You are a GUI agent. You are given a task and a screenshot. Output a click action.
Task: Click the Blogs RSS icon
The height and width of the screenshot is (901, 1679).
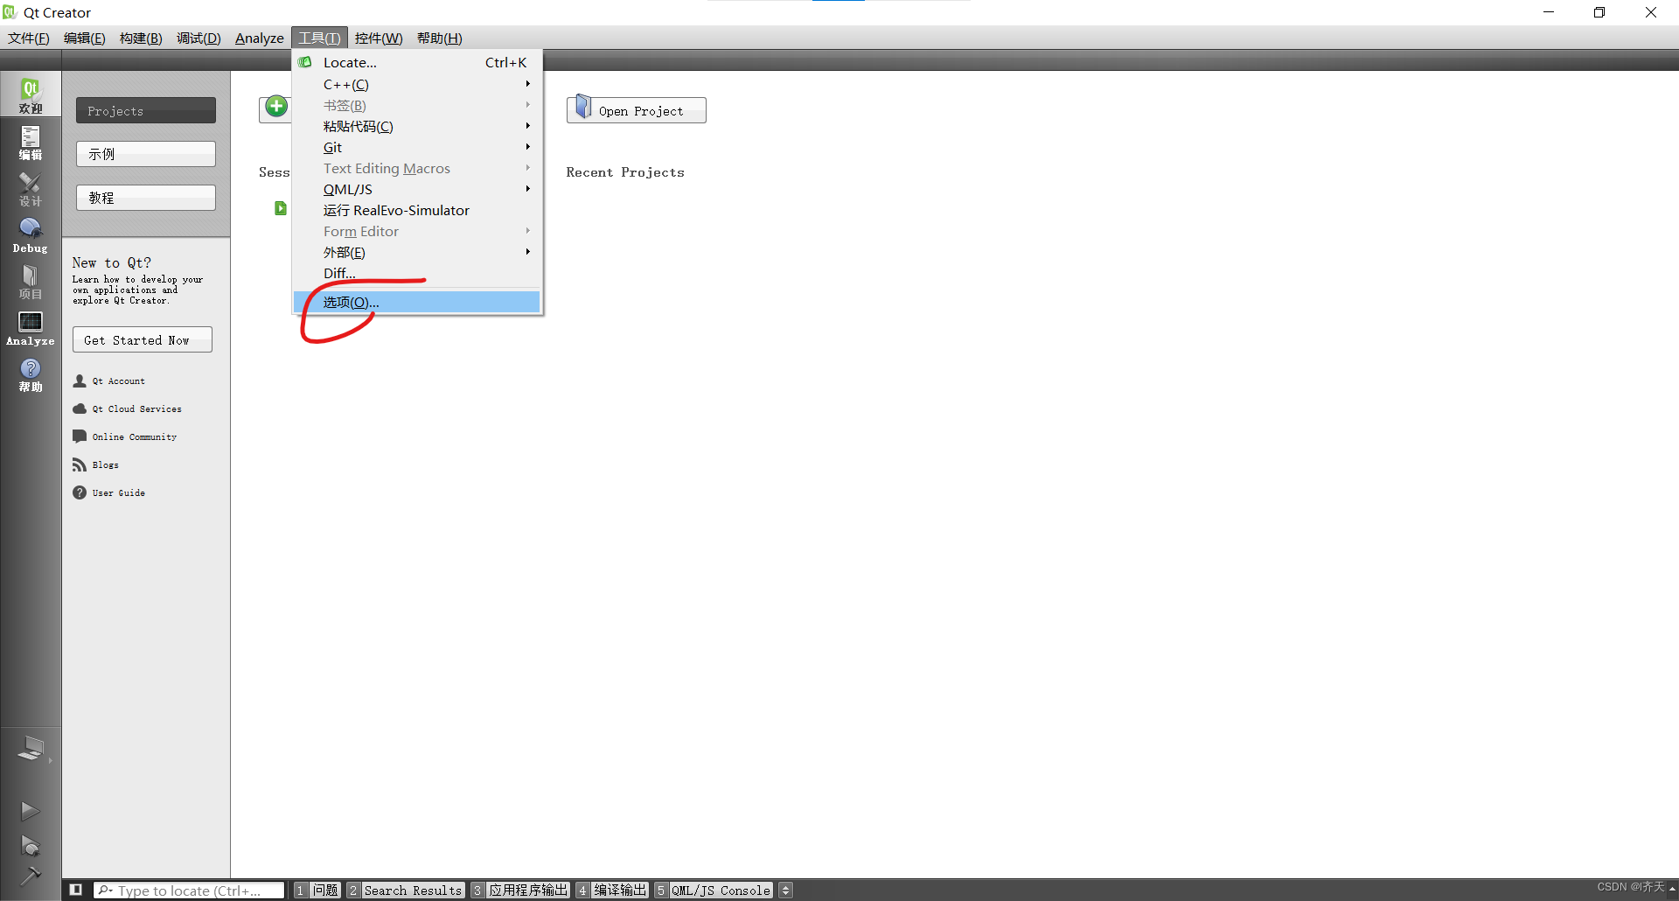(x=80, y=464)
